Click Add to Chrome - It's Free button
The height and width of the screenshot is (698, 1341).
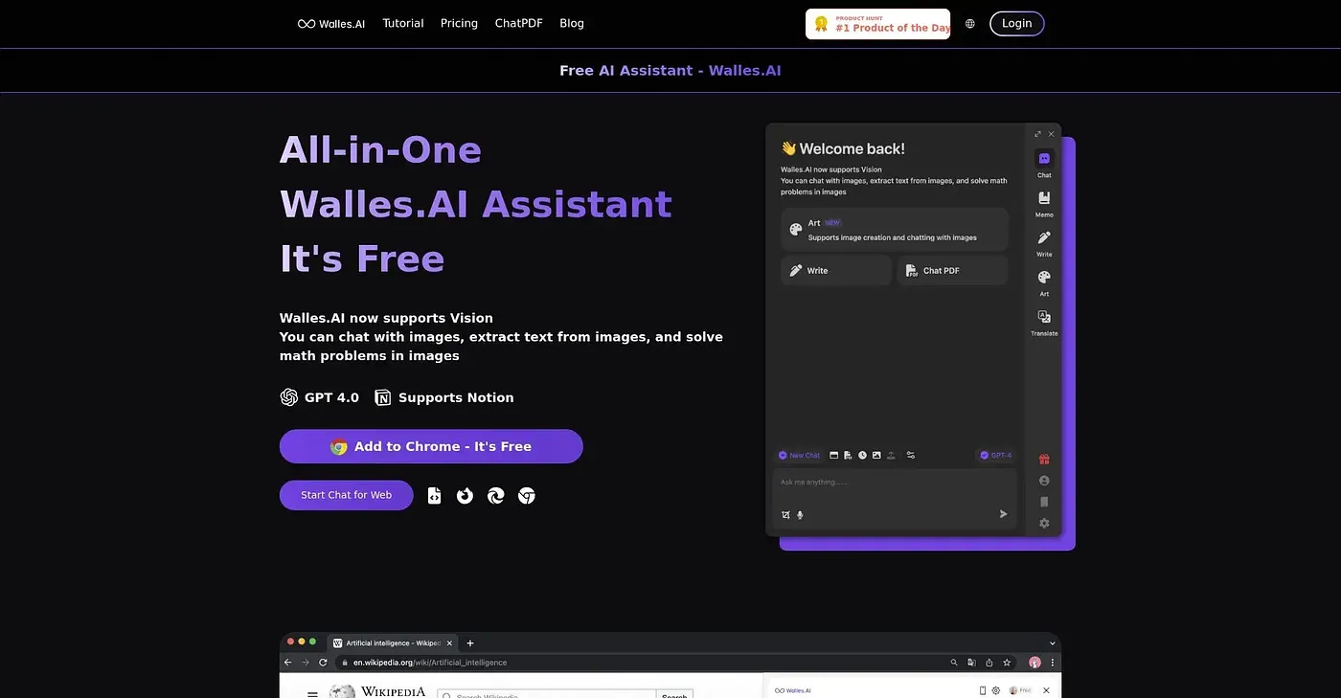[x=431, y=446]
